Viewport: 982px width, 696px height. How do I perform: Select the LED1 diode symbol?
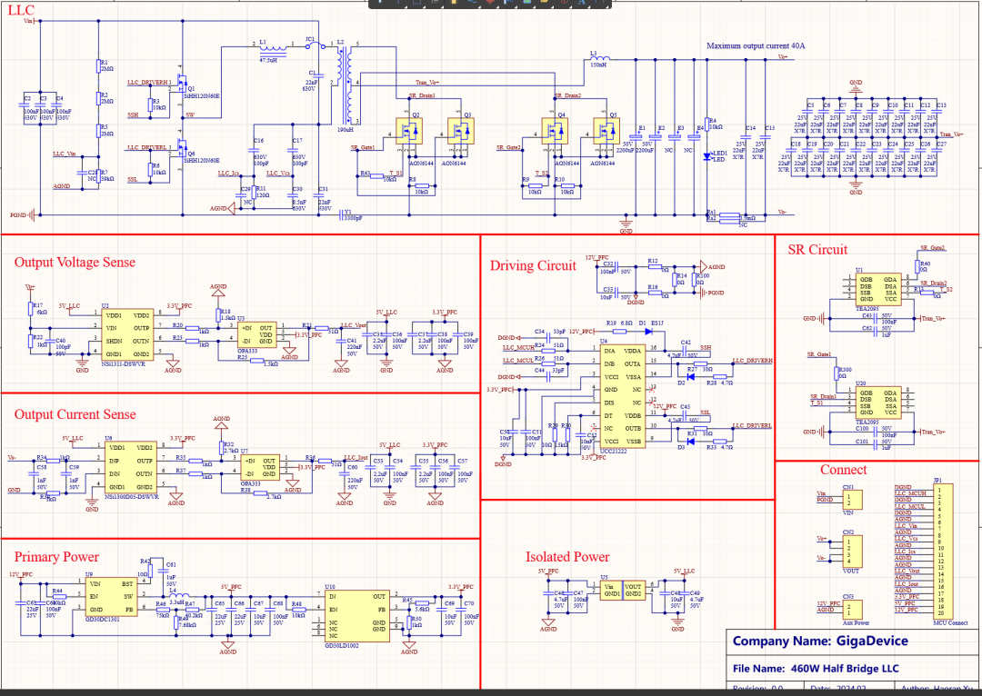pos(707,155)
